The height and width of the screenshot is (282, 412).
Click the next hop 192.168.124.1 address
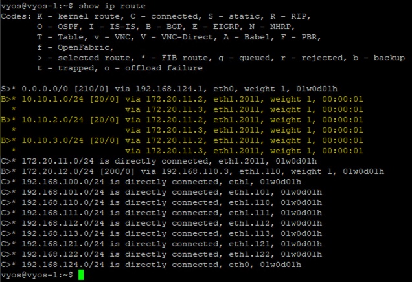[169, 89]
